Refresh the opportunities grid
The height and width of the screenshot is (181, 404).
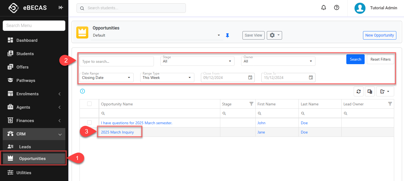(359, 92)
